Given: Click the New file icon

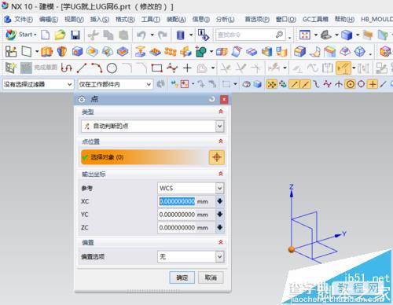Looking at the screenshot, I should 45,35.
